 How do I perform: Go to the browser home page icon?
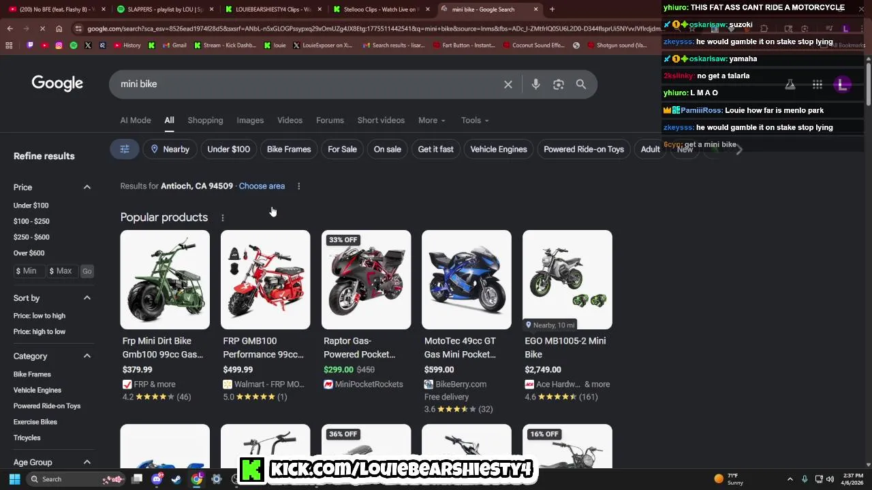59,29
